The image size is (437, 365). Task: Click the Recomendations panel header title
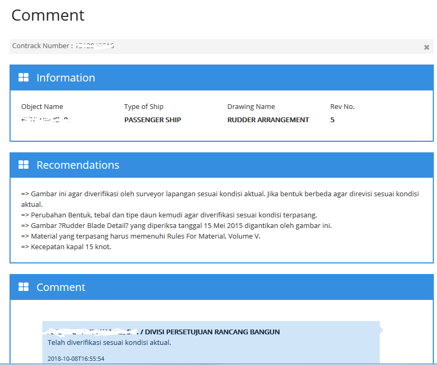click(x=78, y=165)
